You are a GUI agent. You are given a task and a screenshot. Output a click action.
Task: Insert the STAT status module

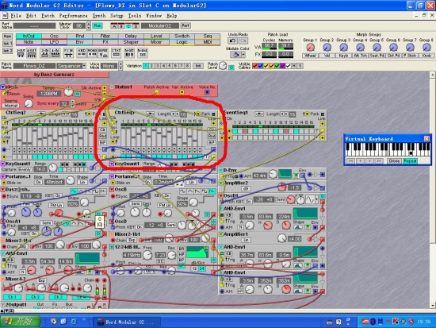tap(116, 53)
